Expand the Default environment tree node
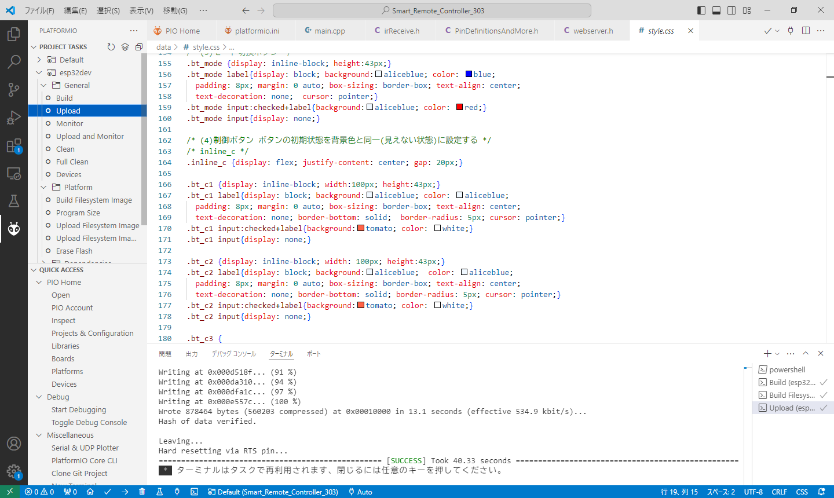The image size is (834, 498). pyautogui.click(x=39, y=60)
